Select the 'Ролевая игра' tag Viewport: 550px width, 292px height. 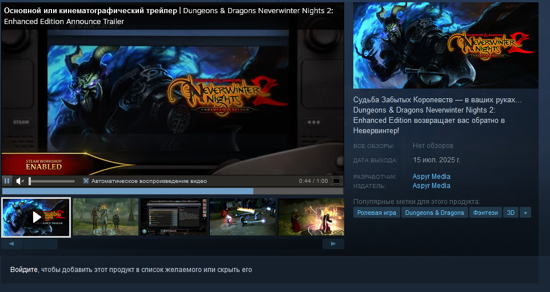click(376, 213)
